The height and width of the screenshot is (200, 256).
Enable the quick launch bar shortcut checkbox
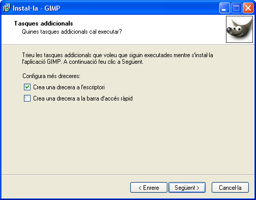click(27, 98)
